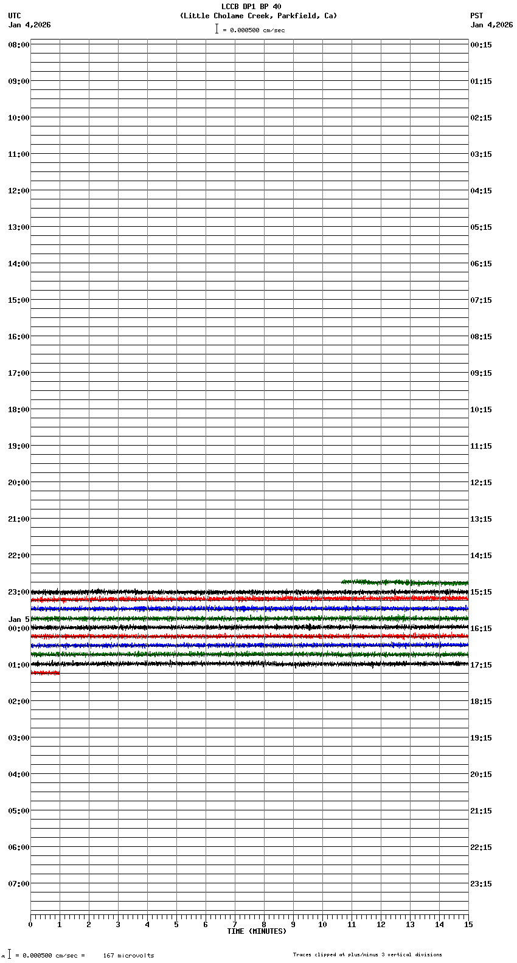This screenshot has width=517, height=963.
Task: Click the 06:00 UTC row label
Action: click(x=19, y=847)
